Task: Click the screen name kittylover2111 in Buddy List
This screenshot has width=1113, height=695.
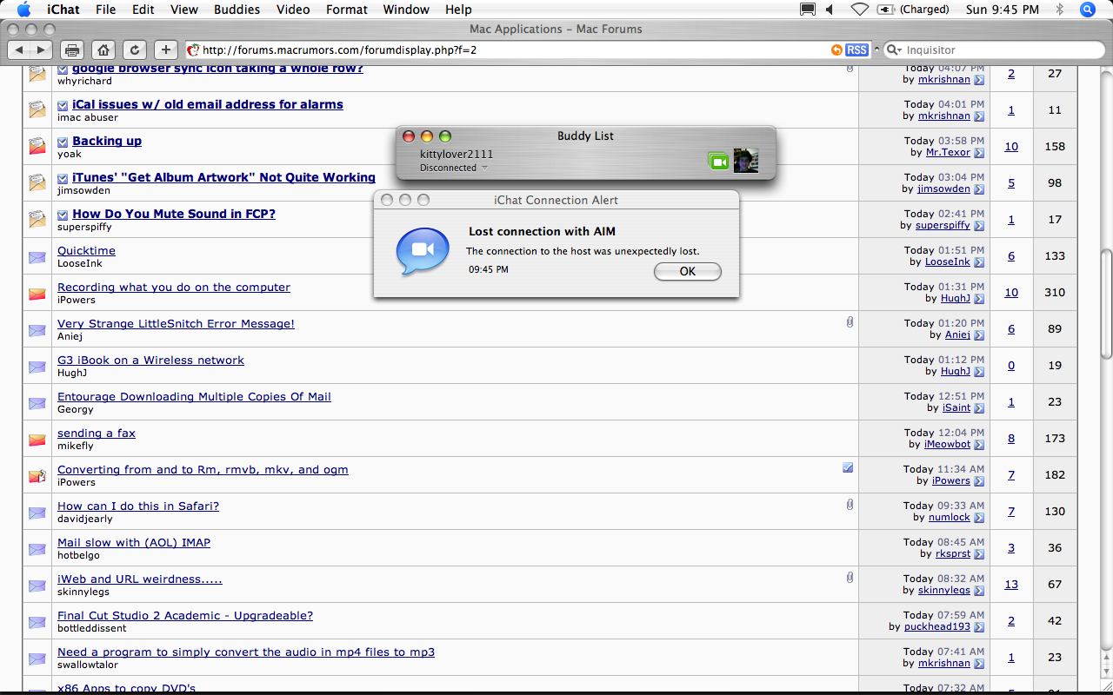Action: coord(457,154)
